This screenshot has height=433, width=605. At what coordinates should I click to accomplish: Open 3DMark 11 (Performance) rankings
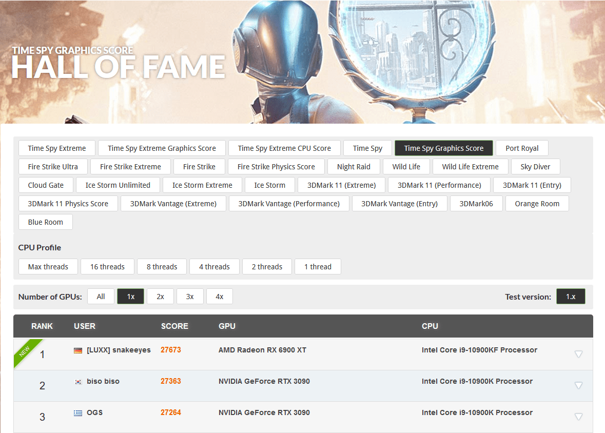439,185
